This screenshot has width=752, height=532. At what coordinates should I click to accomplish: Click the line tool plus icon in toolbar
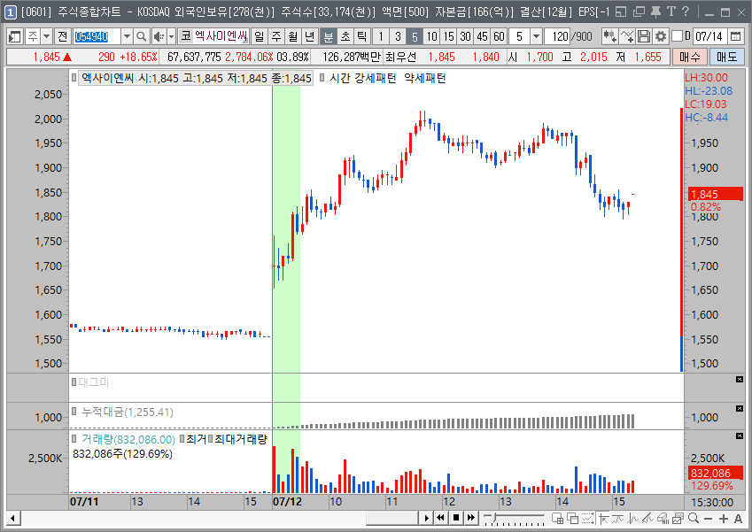(627, 36)
